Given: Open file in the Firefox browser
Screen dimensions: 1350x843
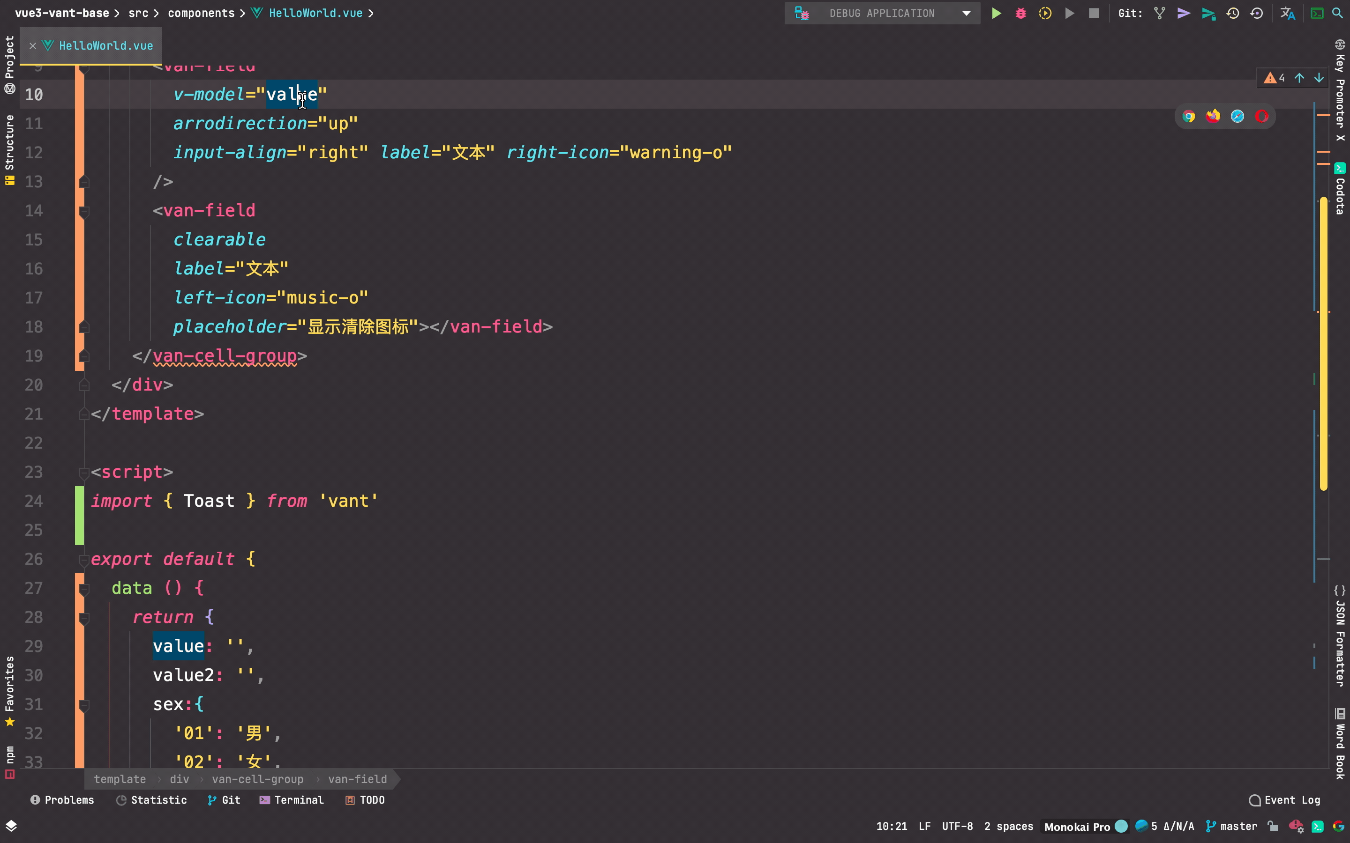Looking at the screenshot, I should 1213,117.
